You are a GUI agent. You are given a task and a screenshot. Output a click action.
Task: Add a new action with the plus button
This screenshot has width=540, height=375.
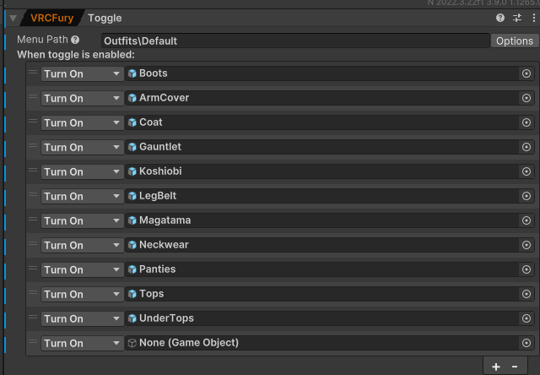click(x=496, y=367)
